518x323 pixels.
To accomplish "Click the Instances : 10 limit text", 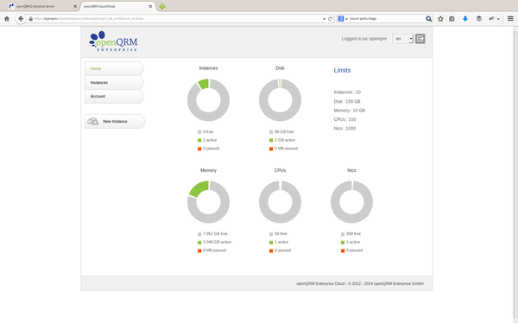I will [x=347, y=92].
